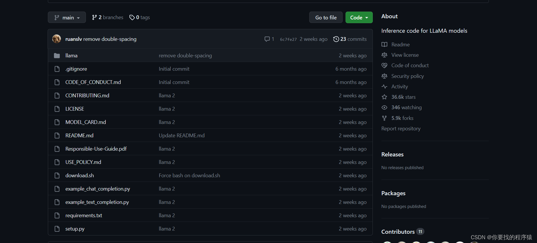Image resolution: width=537 pixels, height=243 pixels.
Task: Click the Readme book icon
Action: tap(384, 44)
